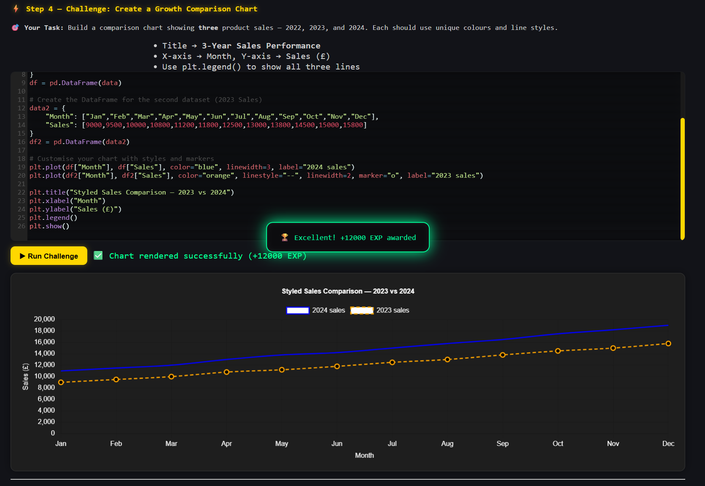Toggle the 2024 sales legend label
Image resolution: width=705 pixels, height=486 pixels.
(x=328, y=310)
